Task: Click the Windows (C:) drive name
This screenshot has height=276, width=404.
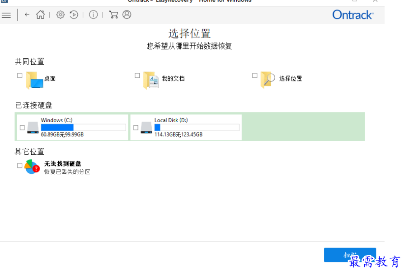Action: tap(56, 120)
